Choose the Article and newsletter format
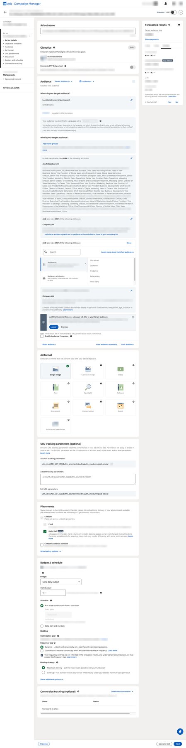The image size is (186, 748). click(x=56, y=426)
